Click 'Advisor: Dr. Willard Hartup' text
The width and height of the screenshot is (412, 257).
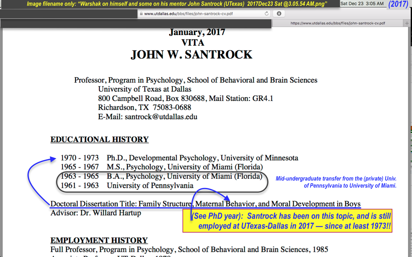click(96, 213)
